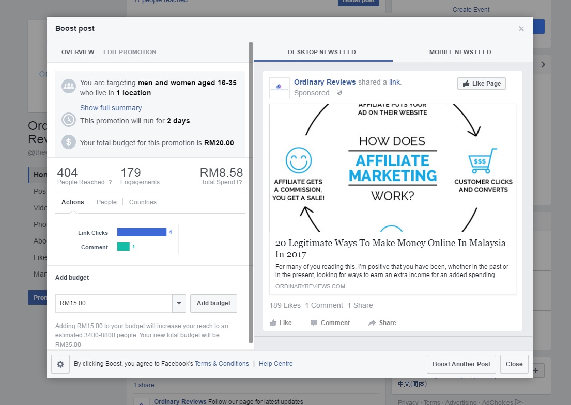Click the clock icon beside promotion duration

point(69,120)
